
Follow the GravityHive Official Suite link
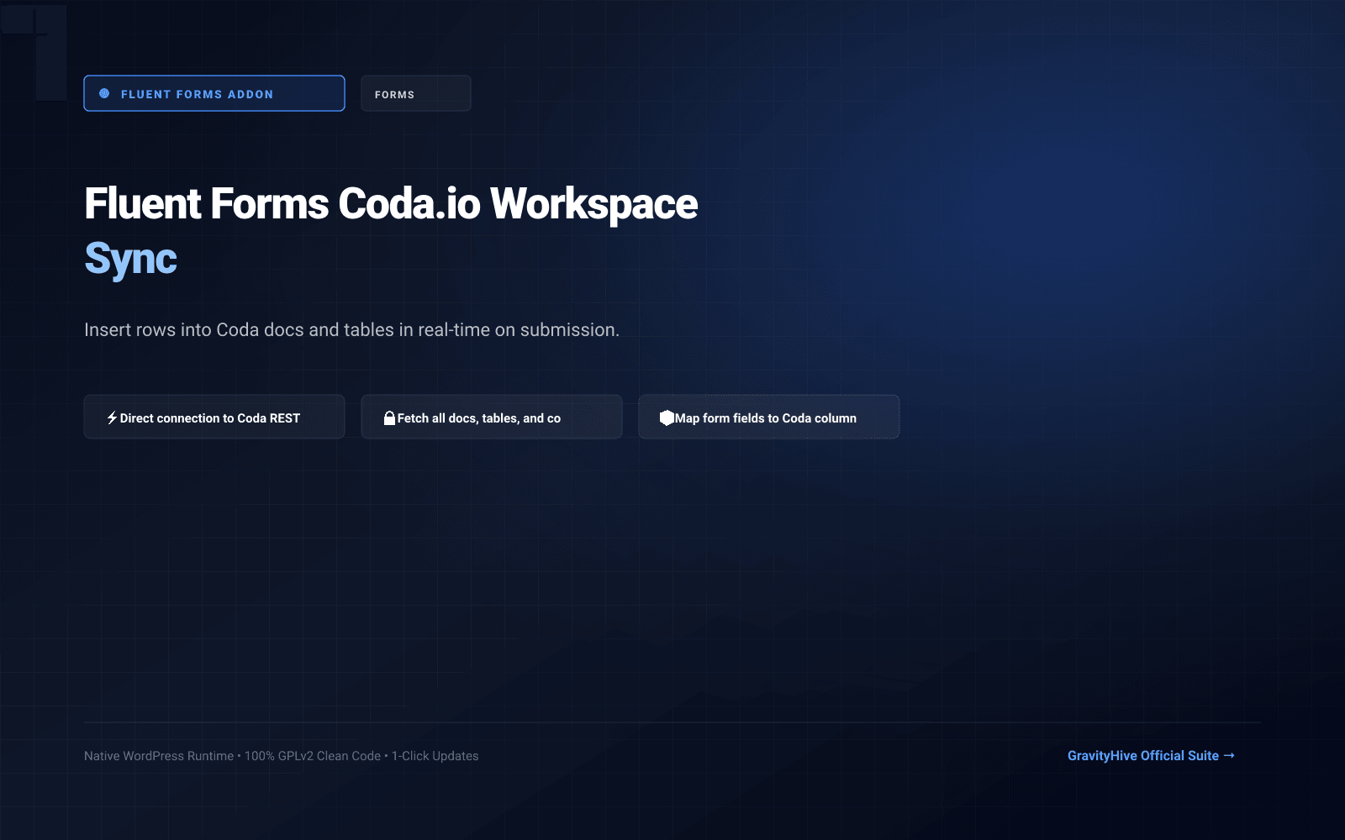[1151, 755]
